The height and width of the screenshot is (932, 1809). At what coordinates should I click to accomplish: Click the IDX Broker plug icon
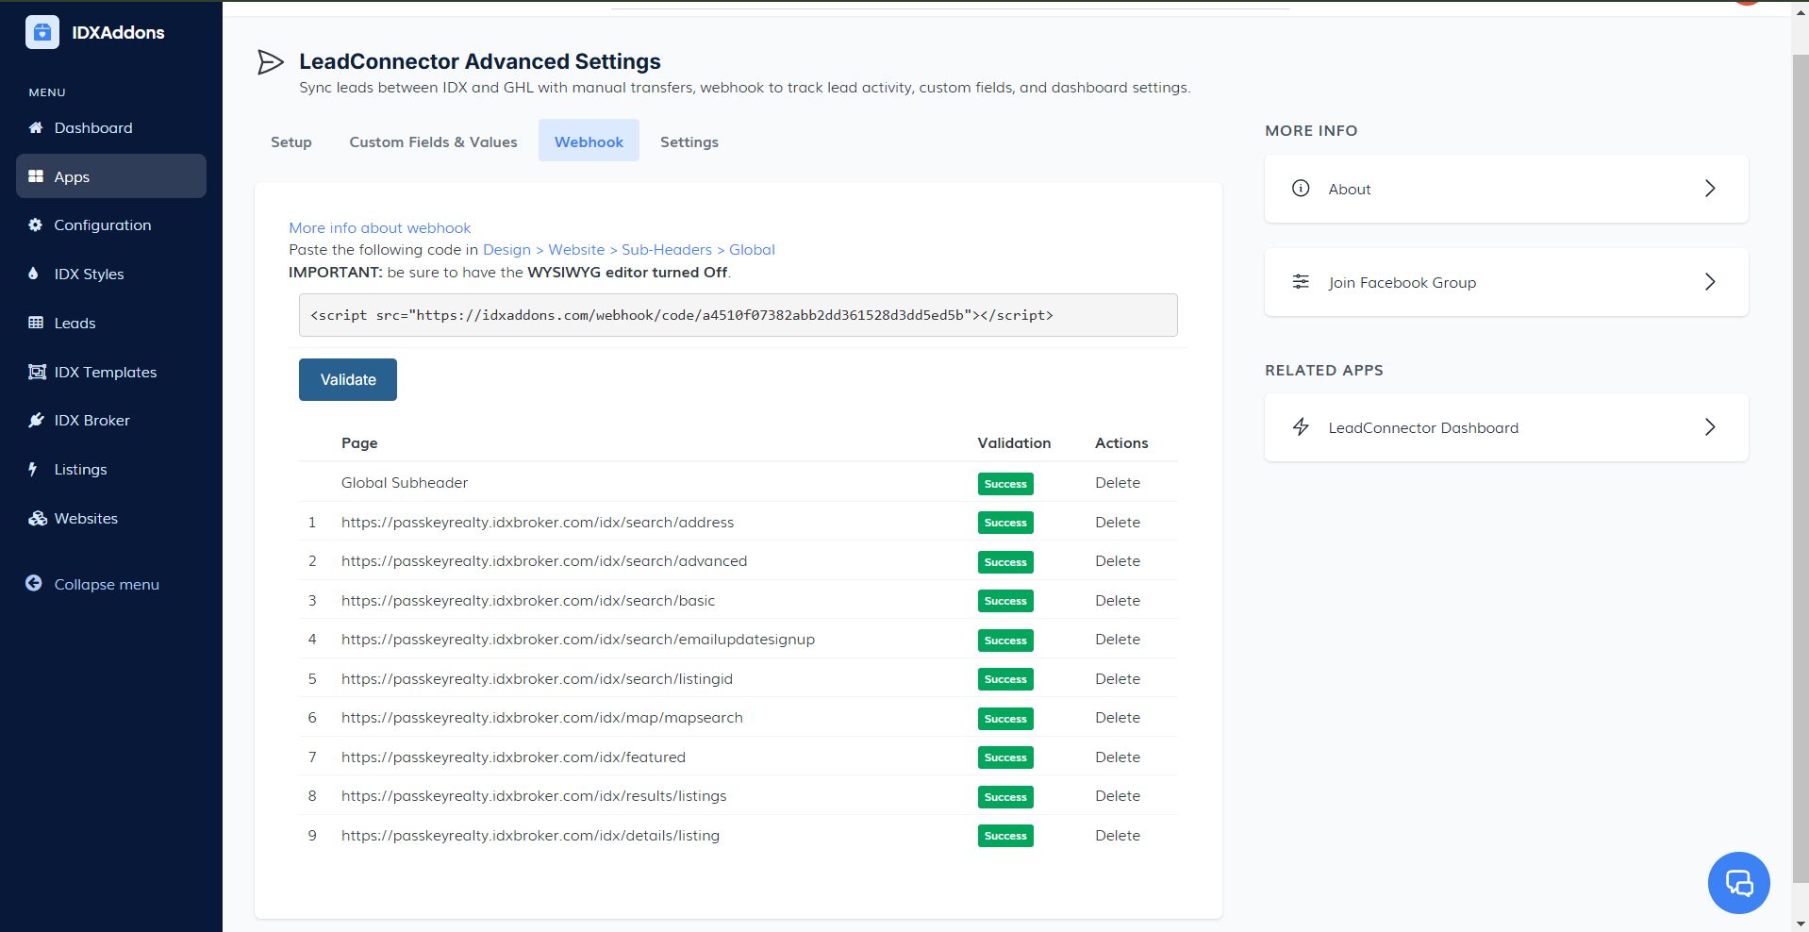click(x=36, y=421)
